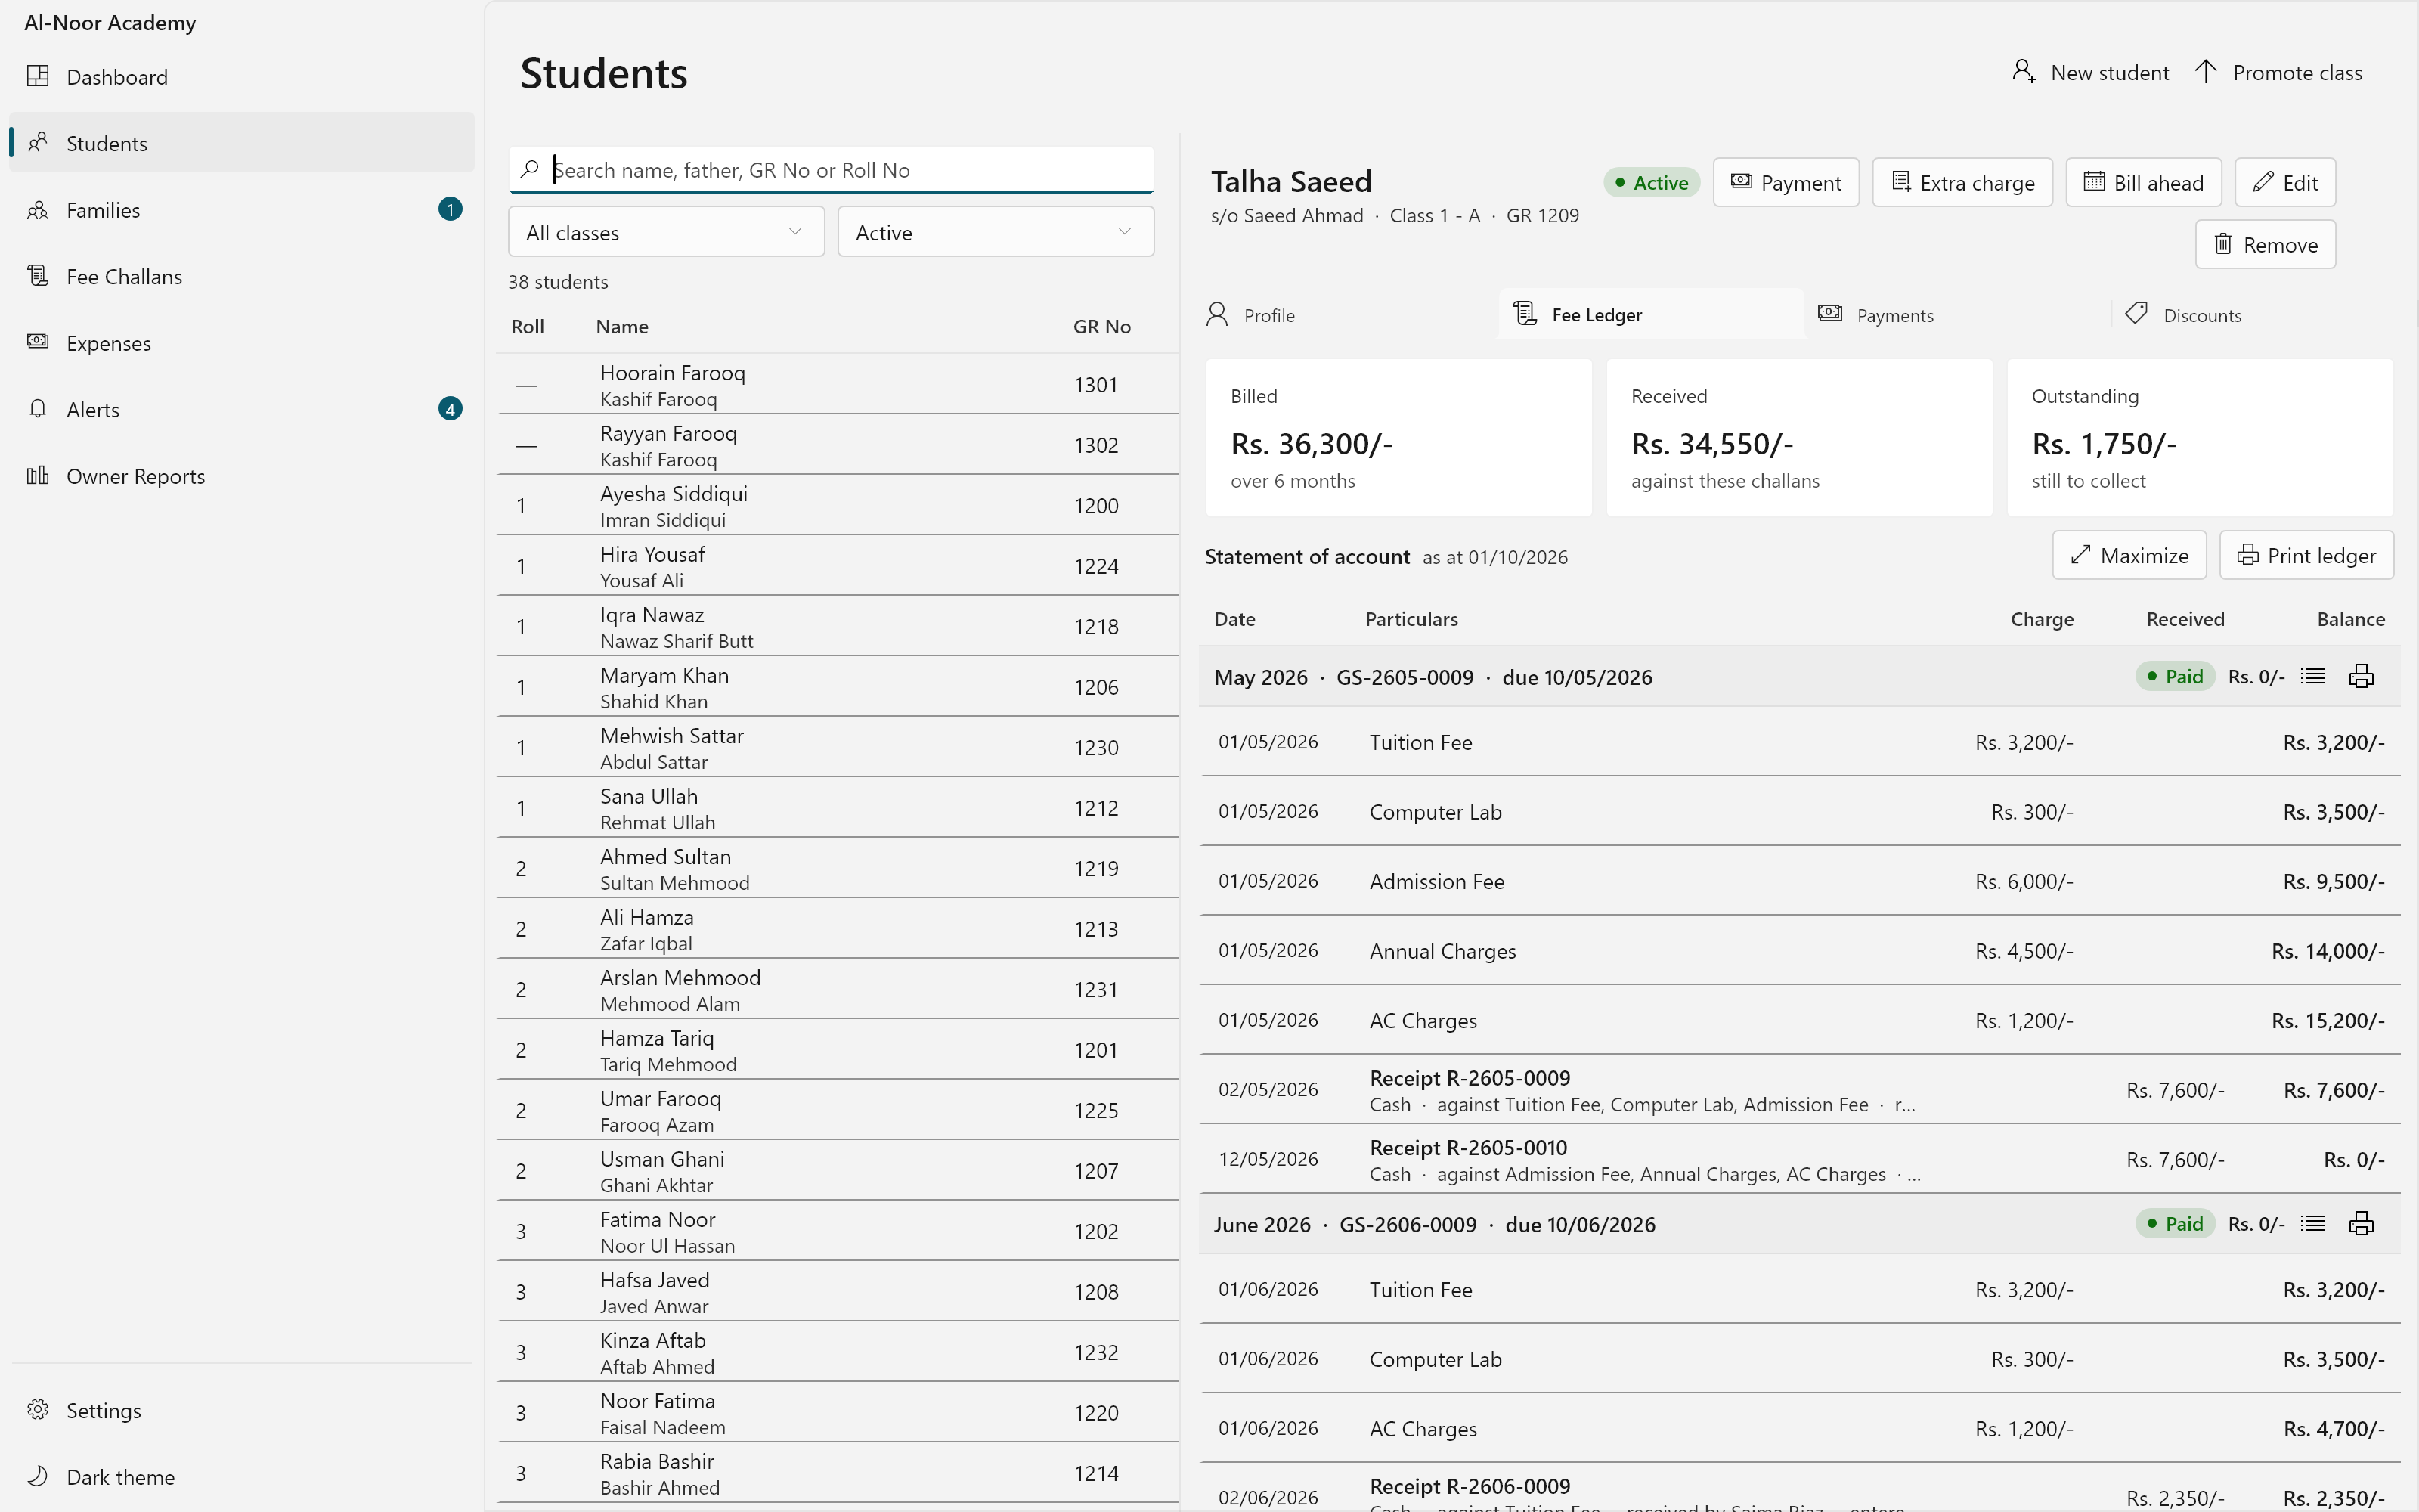
Task: Focus the student search field
Action: [831, 170]
